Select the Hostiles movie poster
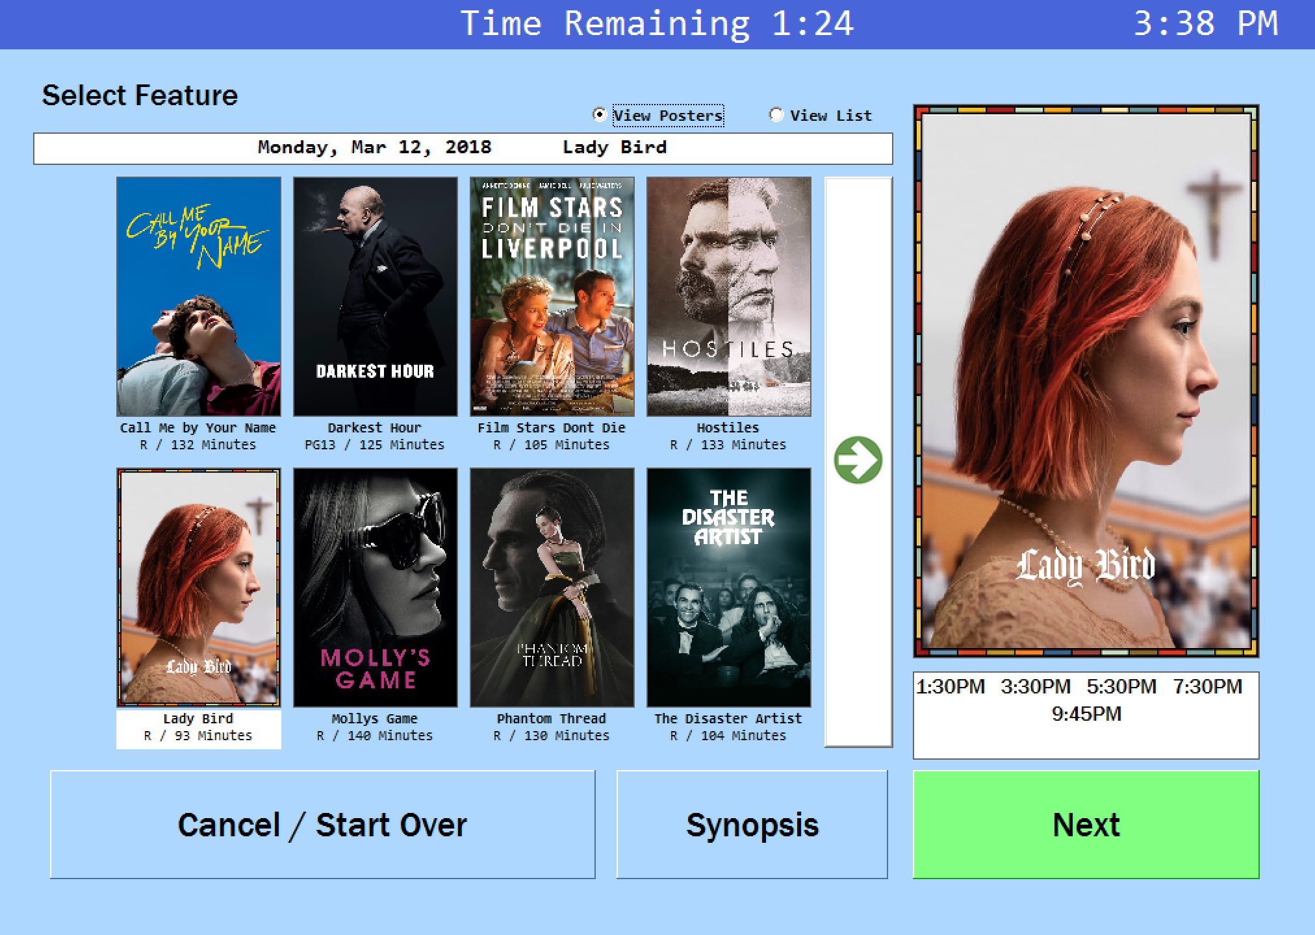The width and height of the screenshot is (1315, 935). click(x=729, y=297)
